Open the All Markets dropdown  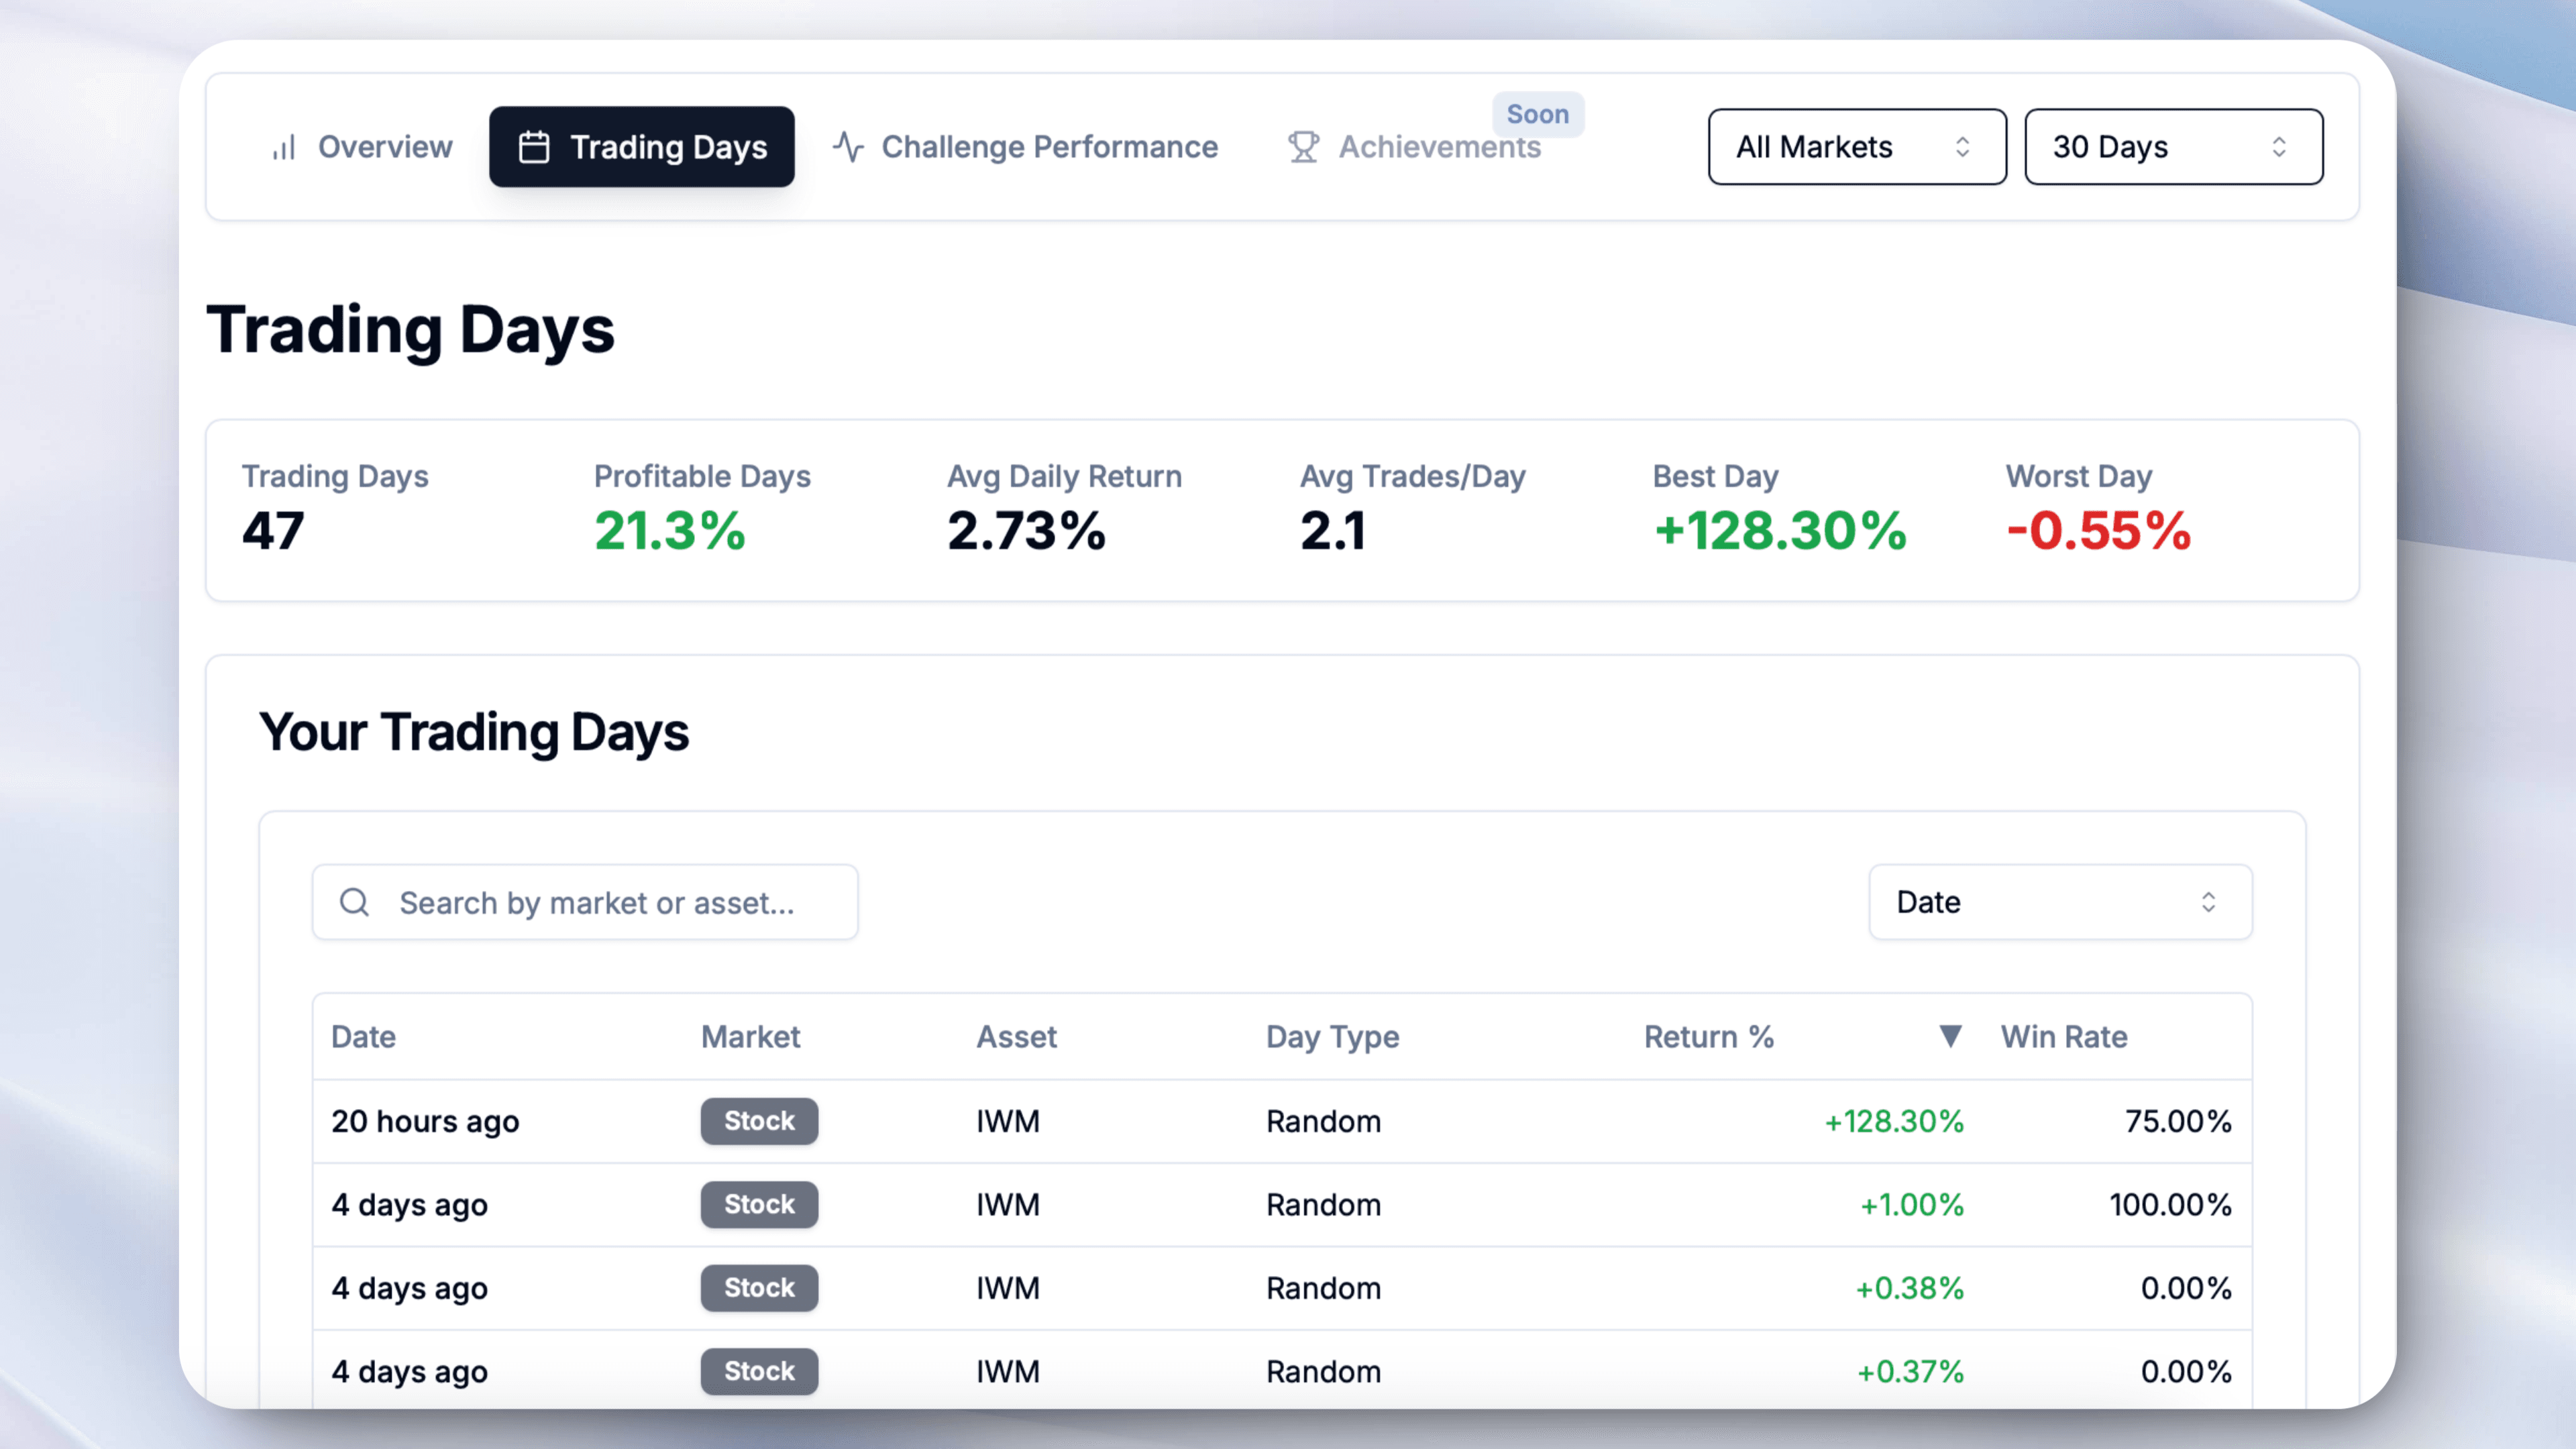pyautogui.click(x=1857, y=147)
